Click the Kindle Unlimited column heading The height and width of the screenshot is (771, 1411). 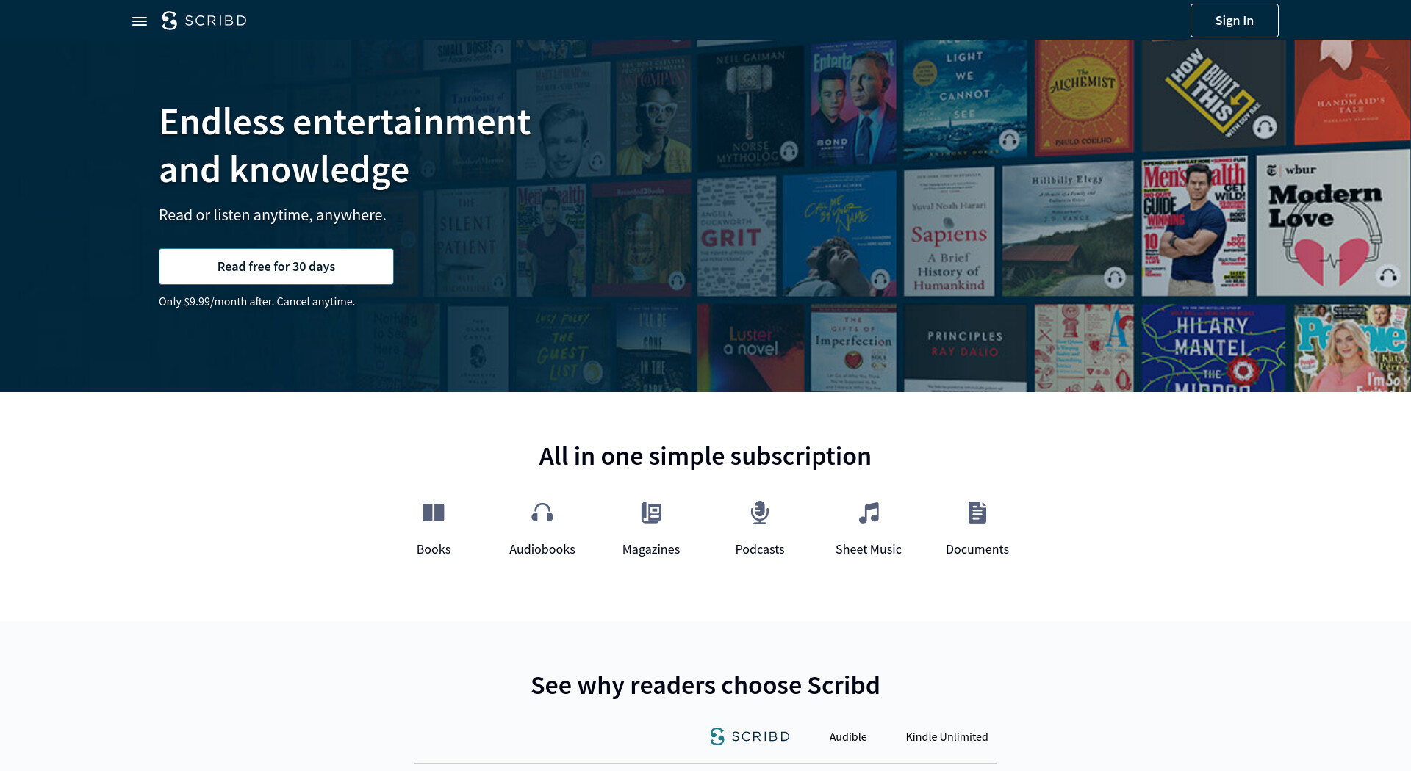pos(947,737)
